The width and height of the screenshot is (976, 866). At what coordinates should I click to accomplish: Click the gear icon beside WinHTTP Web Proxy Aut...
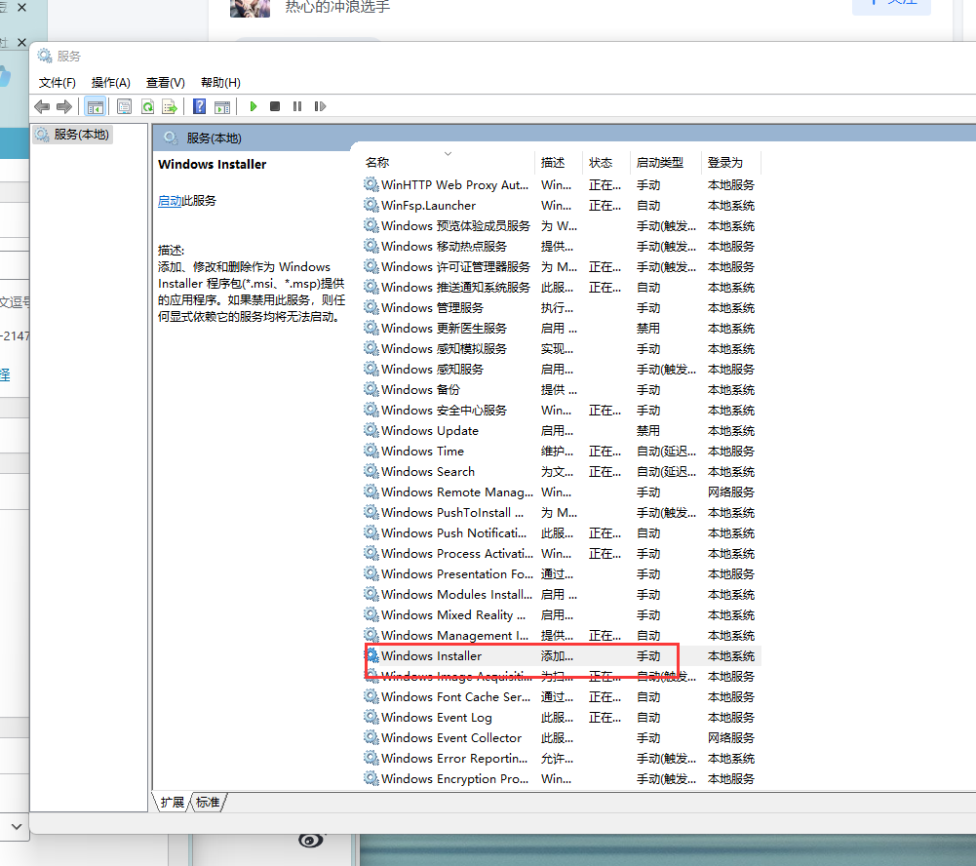[371, 184]
